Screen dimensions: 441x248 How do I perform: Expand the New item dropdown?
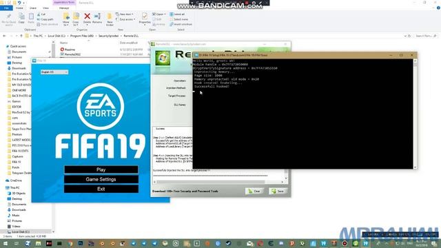tap(124, 14)
